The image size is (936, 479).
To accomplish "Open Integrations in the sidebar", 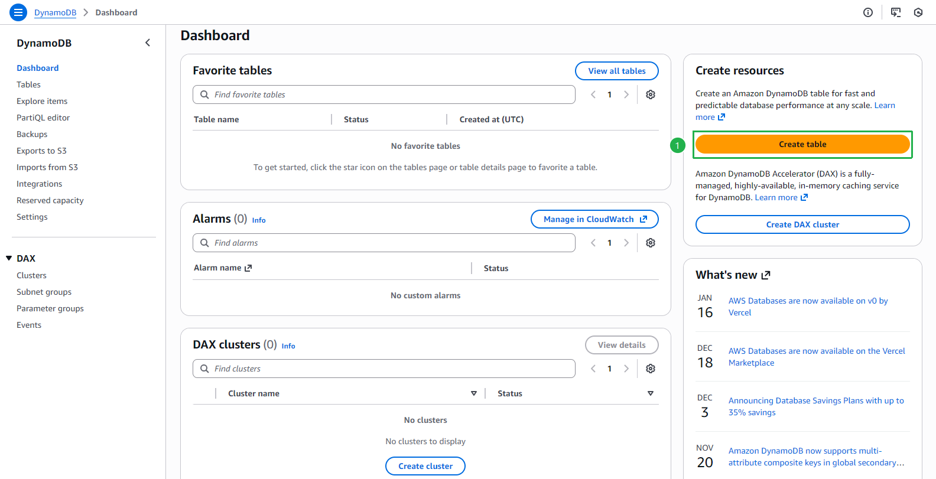I will (39, 184).
